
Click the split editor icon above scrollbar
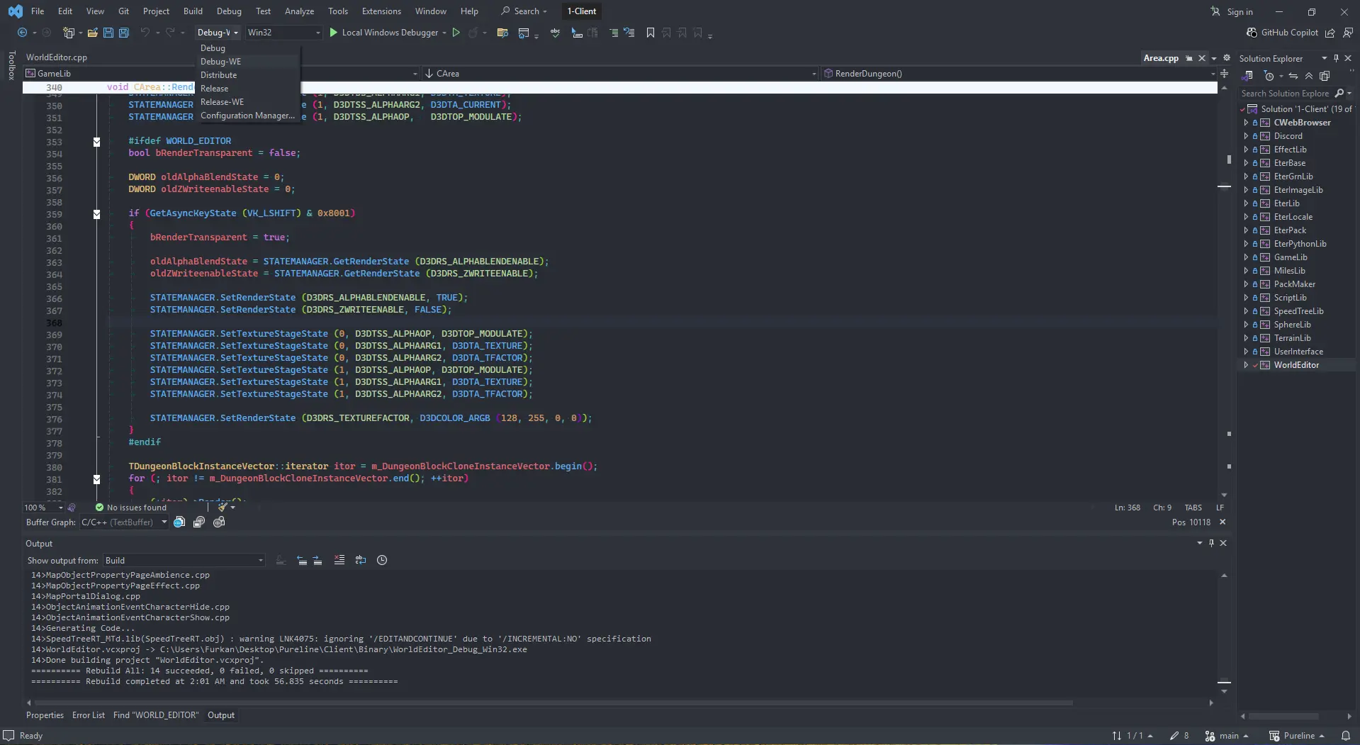[1224, 74]
